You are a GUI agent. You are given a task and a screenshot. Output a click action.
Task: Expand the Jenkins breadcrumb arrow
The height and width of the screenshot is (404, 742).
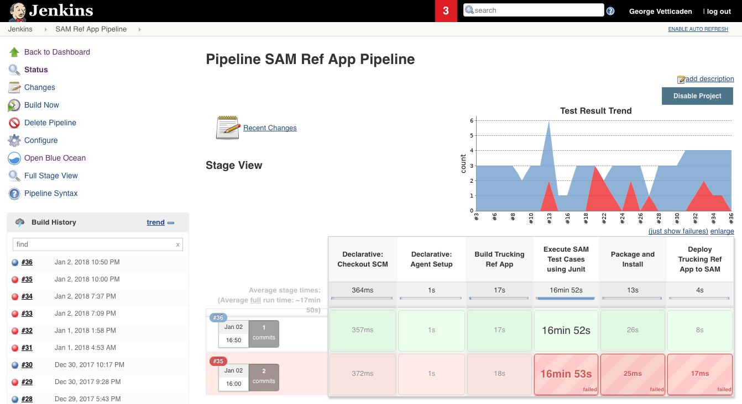tap(45, 29)
